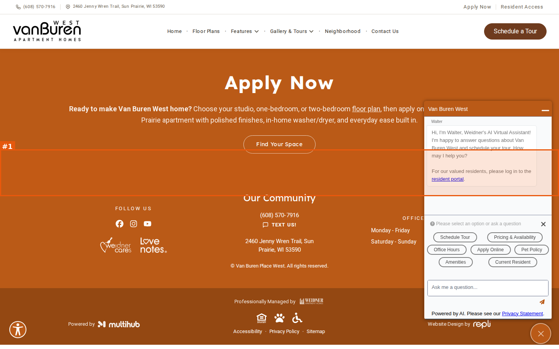
Task: Click the Weidner Cares logo
Action: 116,245
